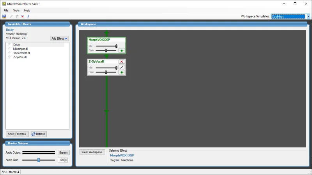Open the File menu
The height and width of the screenshot is (175, 312).
[x=6, y=10]
